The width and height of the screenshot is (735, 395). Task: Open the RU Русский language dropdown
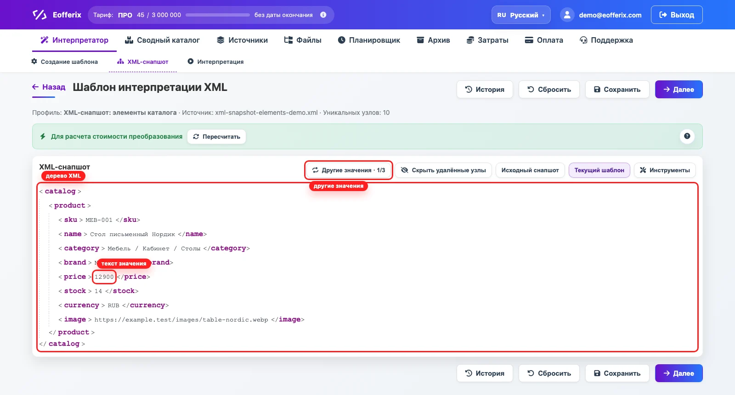click(521, 15)
